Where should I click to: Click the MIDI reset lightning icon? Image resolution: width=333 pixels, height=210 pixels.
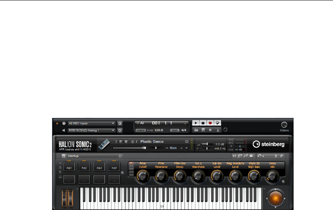point(276,156)
